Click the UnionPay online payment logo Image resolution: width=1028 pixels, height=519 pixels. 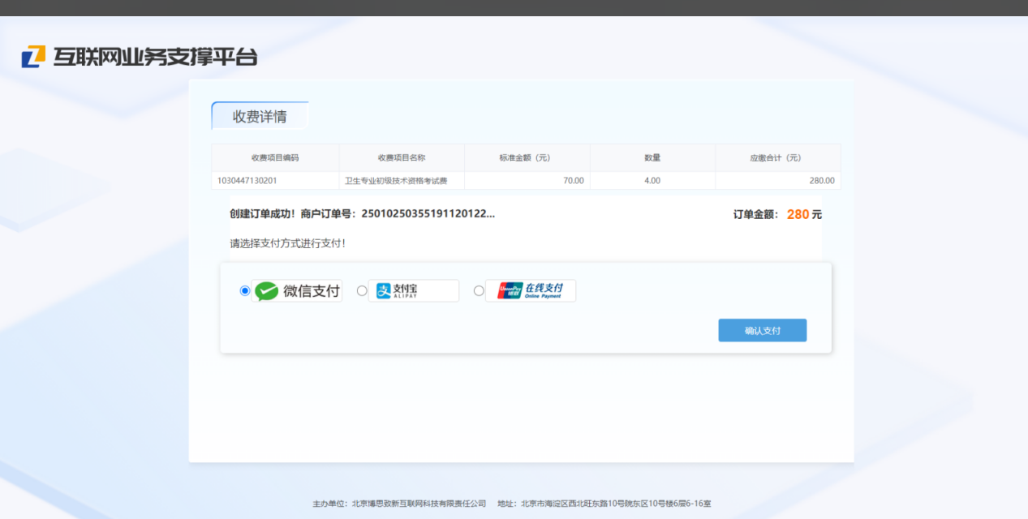[x=531, y=291]
